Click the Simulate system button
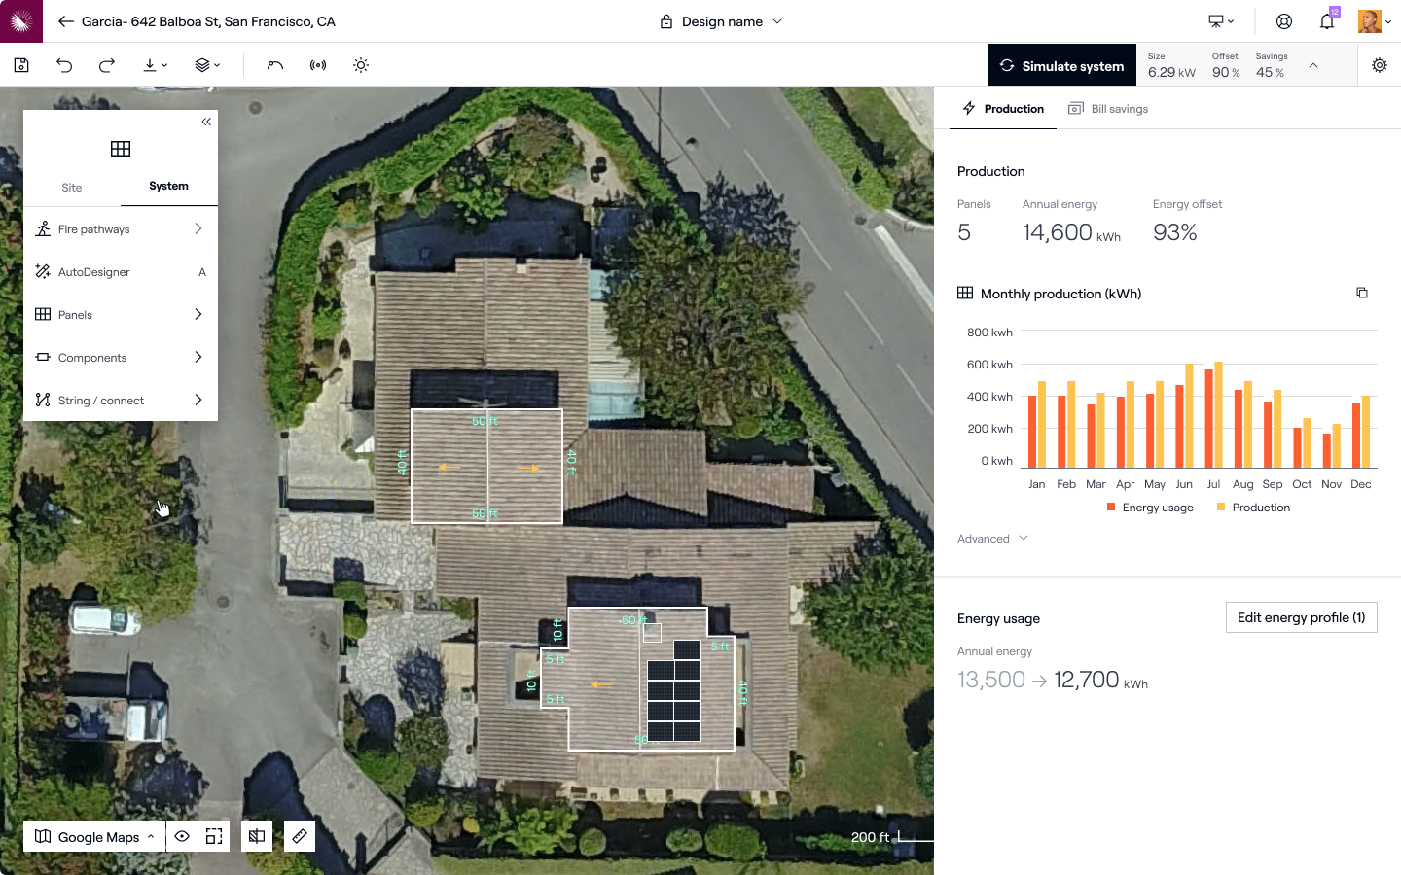1401x875 pixels. [x=1061, y=65]
